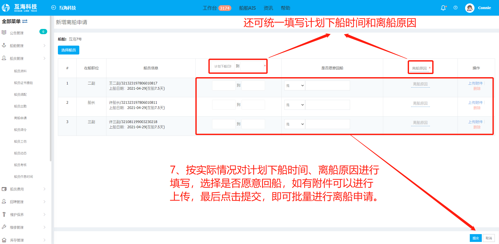Open the 资讯 tab
Screen dimensions: 499x244
pyautogui.click(x=268, y=8)
